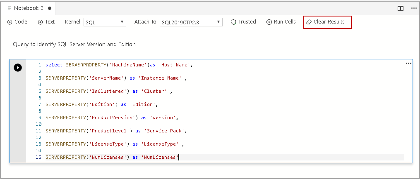Open the Attach To connection dropdown
Image resolution: width=420 pixels, height=179 pixels.
click(x=191, y=22)
